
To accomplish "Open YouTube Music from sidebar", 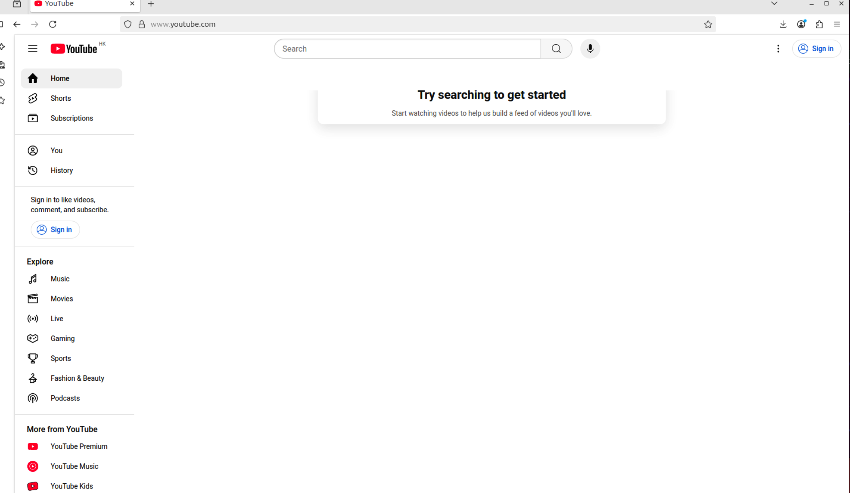I will [x=74, y=466].
